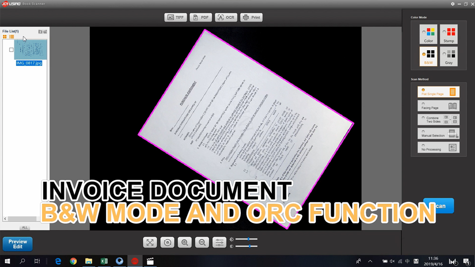Show hidden system tray icons
This screenshot has width=475, height=267.
click(x=370, y=261)
